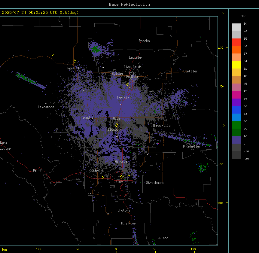Click the magenta marker west of Drumheller
259x253 pixels.
(x=157, y=144)
